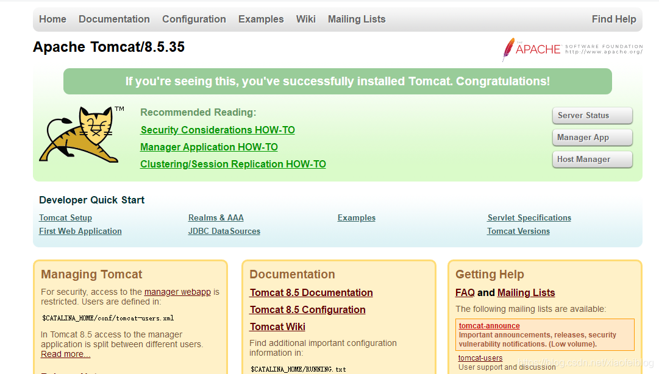This screenshot has height=374, width=659.
Task: Click the Documentation panel heading
Action: (x=292, y=275)
